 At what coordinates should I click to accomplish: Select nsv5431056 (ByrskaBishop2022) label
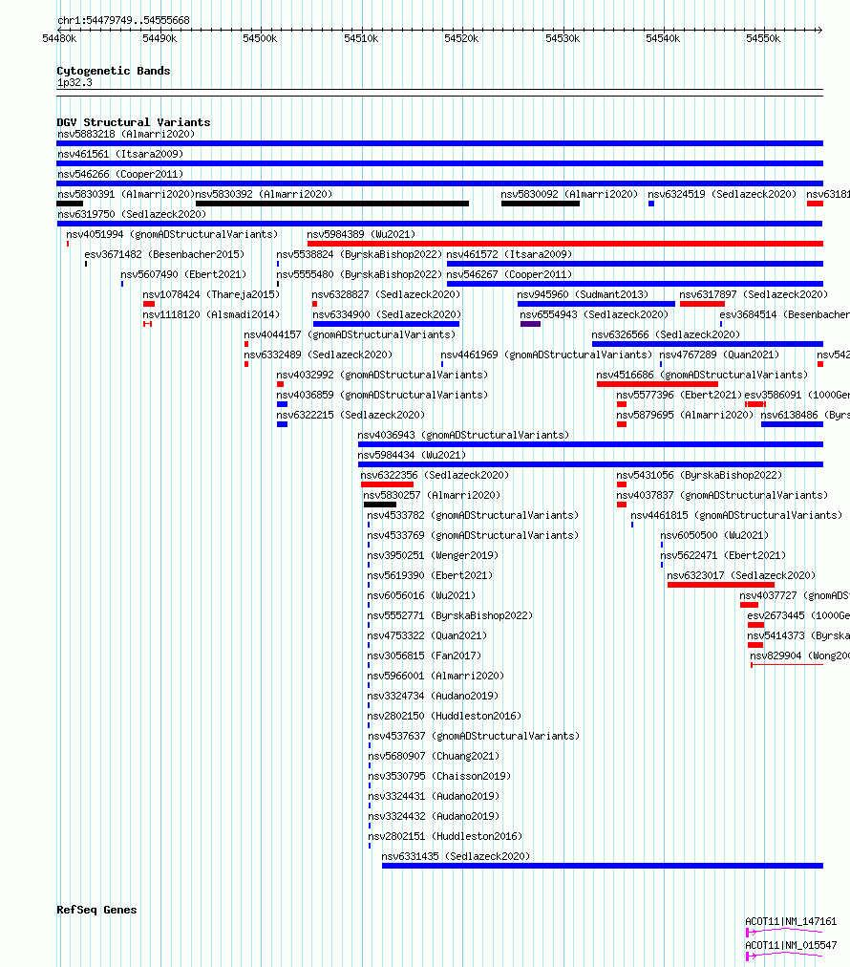700,475
